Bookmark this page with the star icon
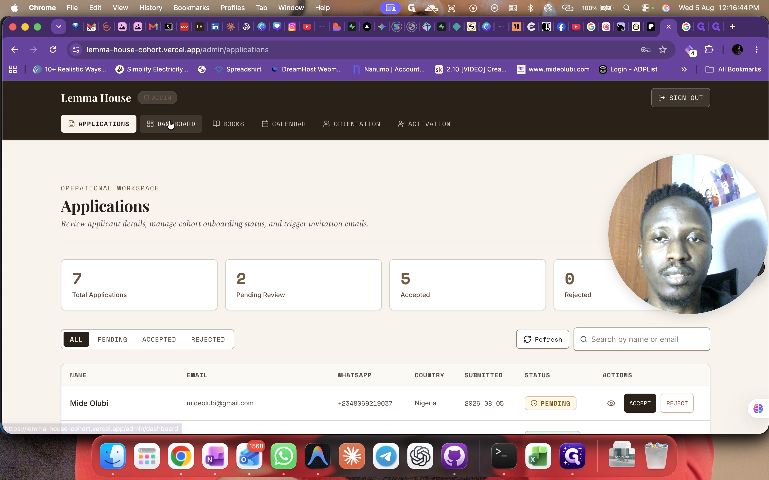 (662, 50)
